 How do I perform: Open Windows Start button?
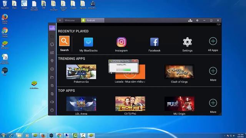tap(3, 135)
